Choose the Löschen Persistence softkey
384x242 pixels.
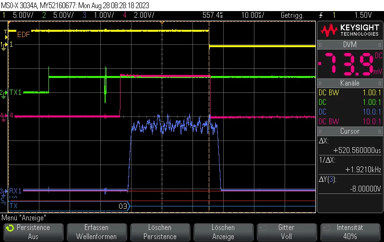click(160, 232)
